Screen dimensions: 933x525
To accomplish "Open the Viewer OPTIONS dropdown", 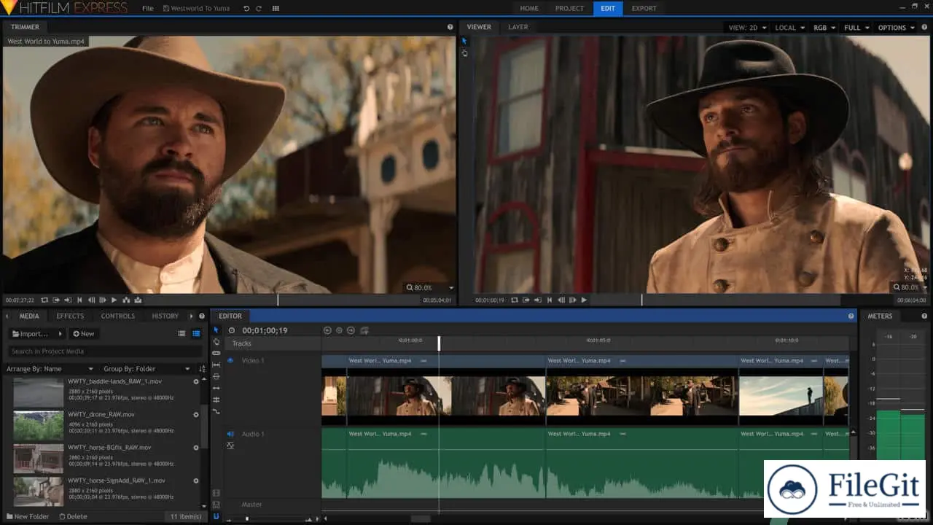I will (x=896, y=28).
